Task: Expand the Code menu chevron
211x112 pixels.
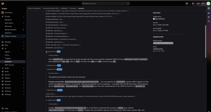Action: pos(24,68)
